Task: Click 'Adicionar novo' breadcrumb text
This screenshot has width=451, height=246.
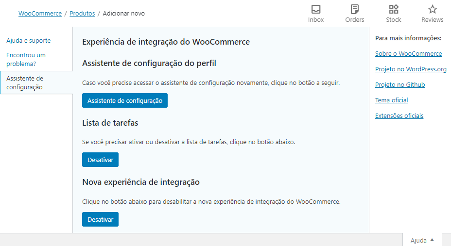Action: click(123, 14)
